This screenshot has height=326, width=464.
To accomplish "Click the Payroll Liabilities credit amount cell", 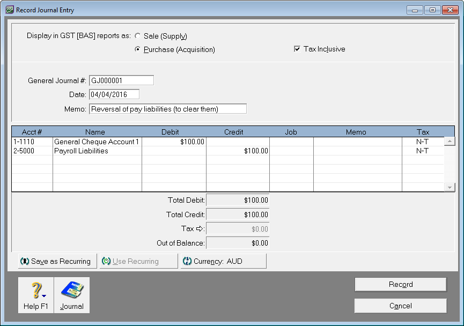I will pyautogui.click(x=238, y=151).
